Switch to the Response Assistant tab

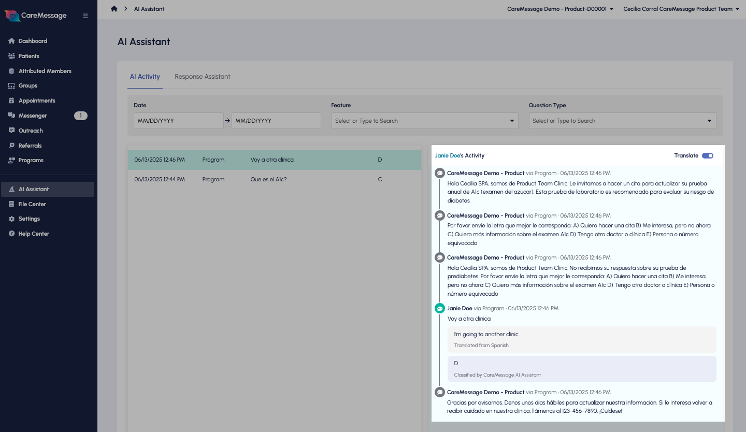(203, 77)
